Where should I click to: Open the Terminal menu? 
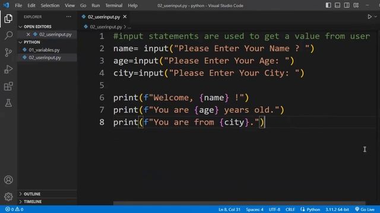click(113, 5)
